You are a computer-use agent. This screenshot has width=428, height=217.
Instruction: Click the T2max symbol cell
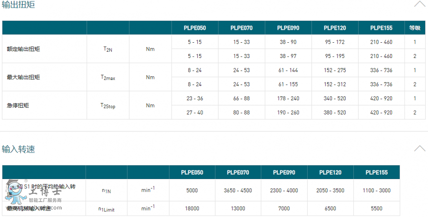coord(108,77)
